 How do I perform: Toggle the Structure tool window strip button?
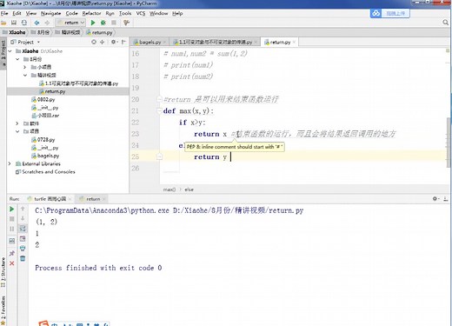pyautogui.click(x=3, y=272)
